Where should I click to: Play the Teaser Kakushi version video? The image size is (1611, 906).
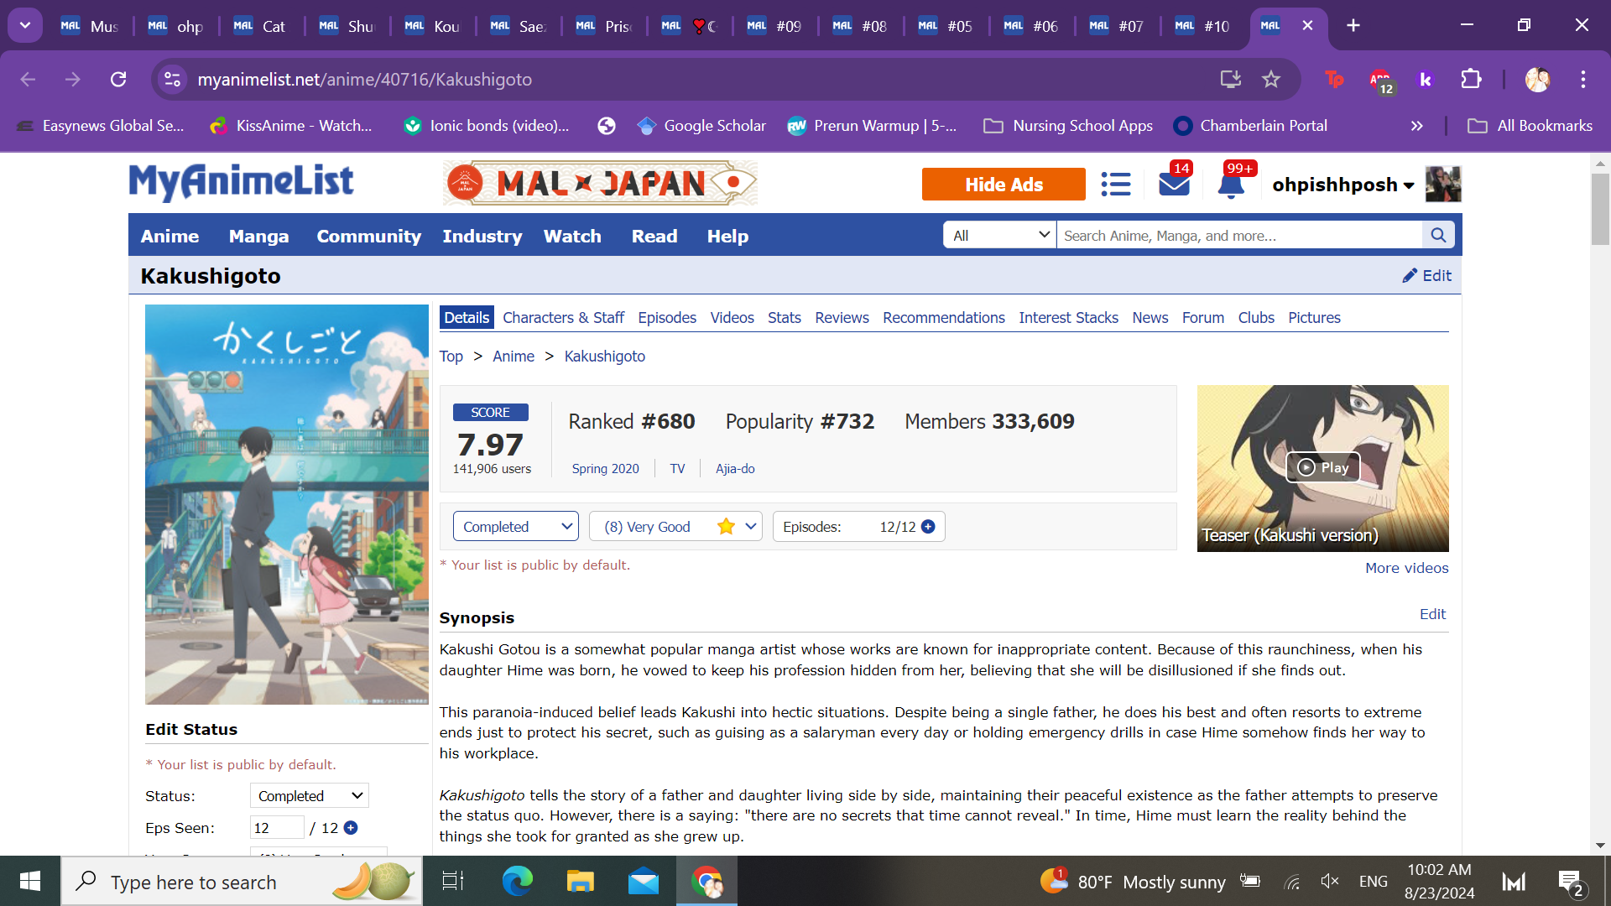click(x=1322, y=467)
